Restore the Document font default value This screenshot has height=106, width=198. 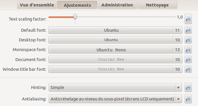click(x=188, y=59)
